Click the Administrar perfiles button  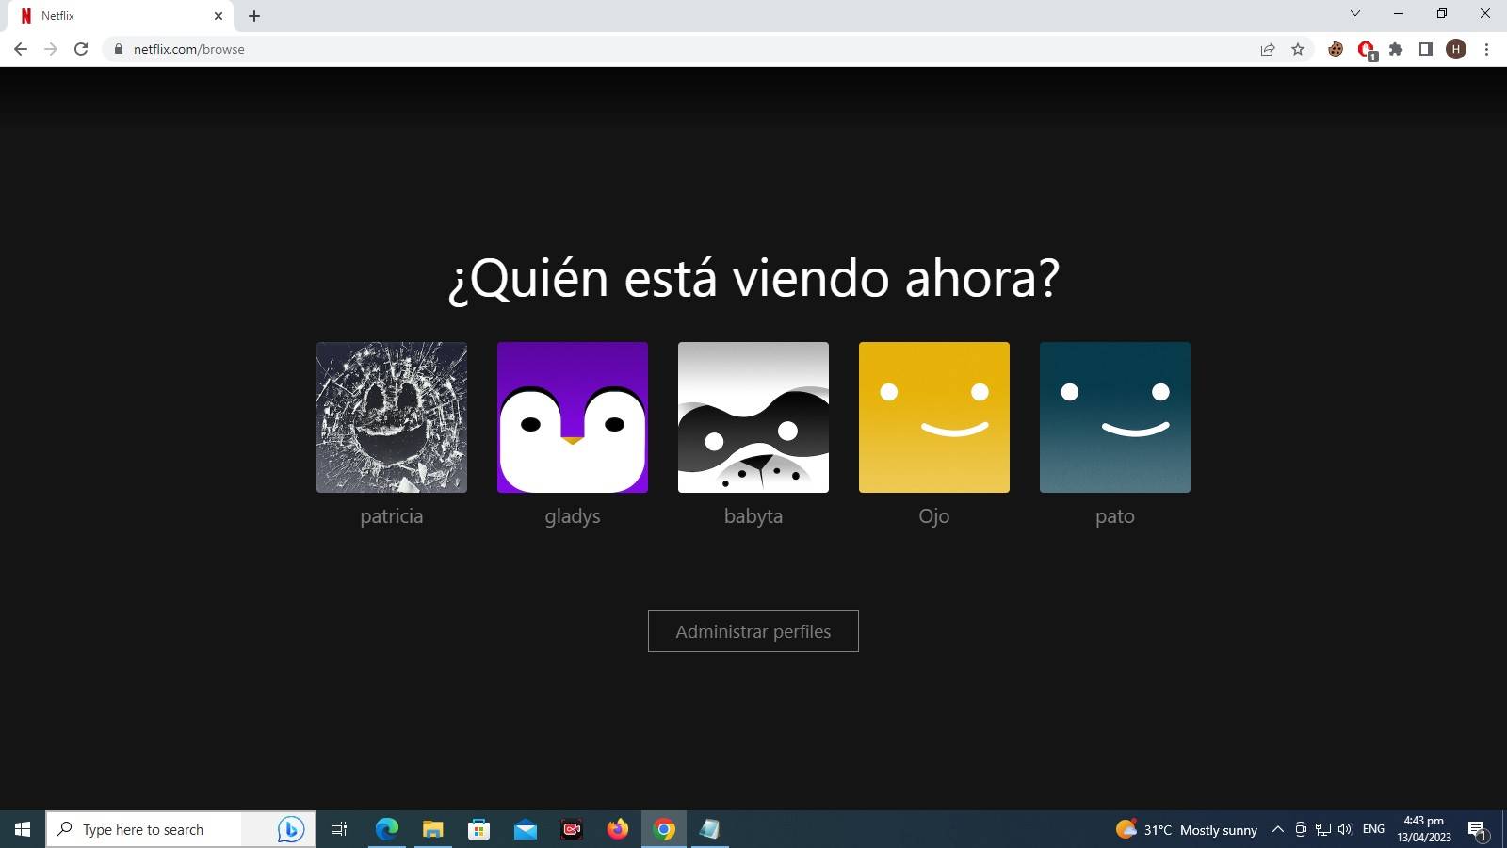pyautogui.click(x=753, y=631)
